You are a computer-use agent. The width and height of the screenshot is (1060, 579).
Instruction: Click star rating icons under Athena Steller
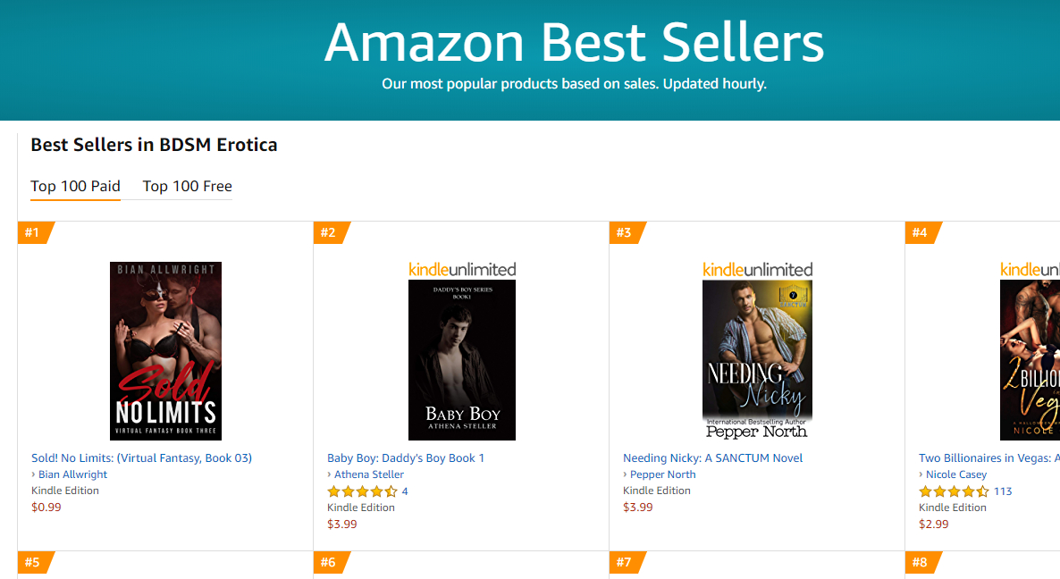pos(362,491)
